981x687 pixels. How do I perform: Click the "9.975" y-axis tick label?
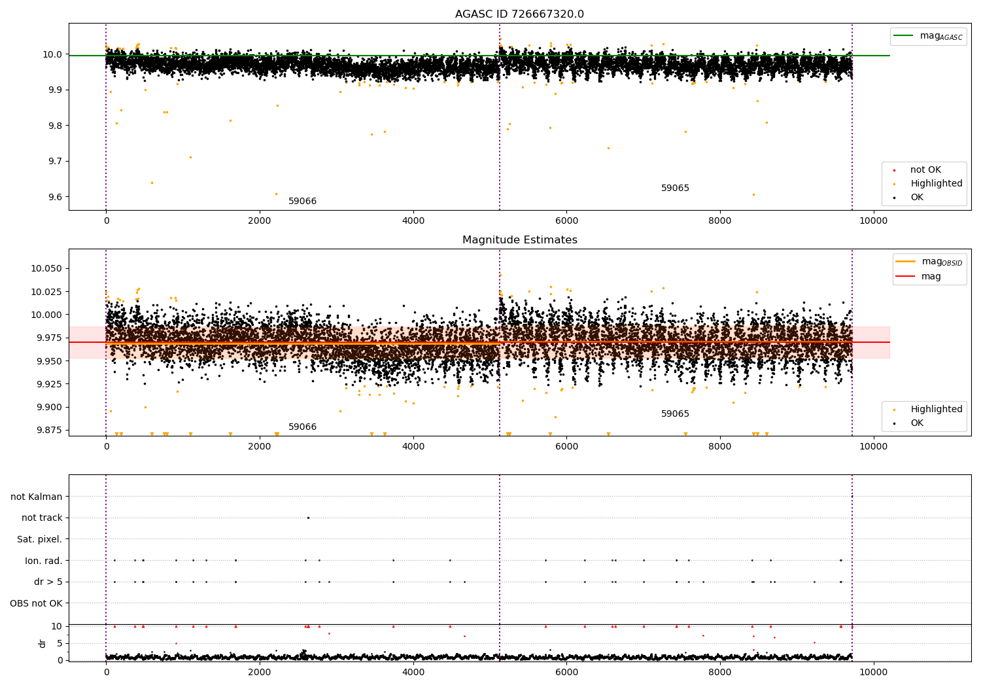tap(49, 338)
